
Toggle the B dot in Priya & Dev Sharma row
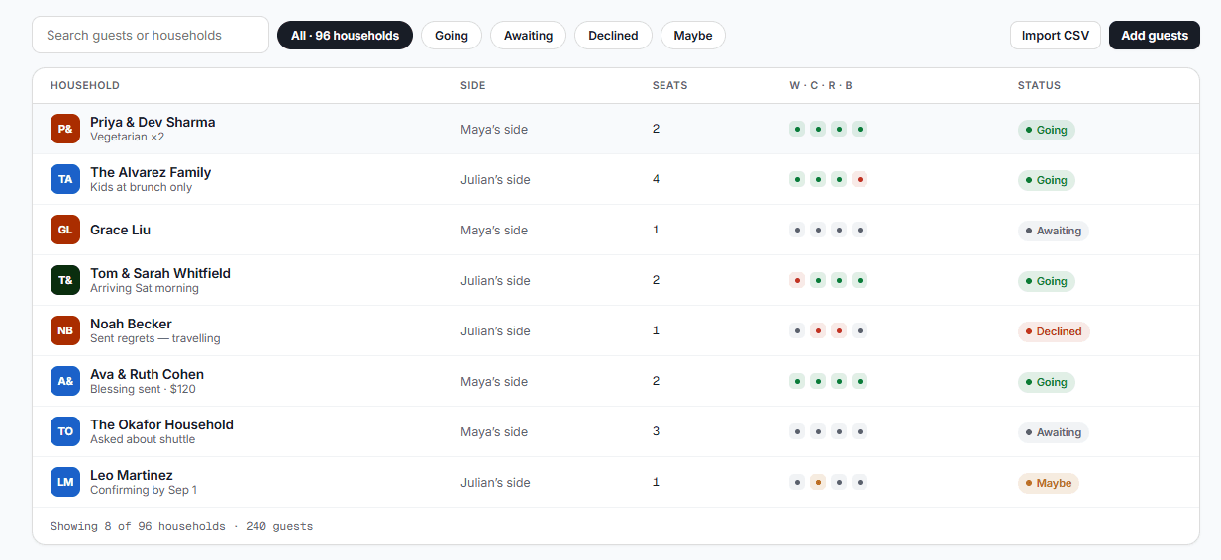[860, 129]
